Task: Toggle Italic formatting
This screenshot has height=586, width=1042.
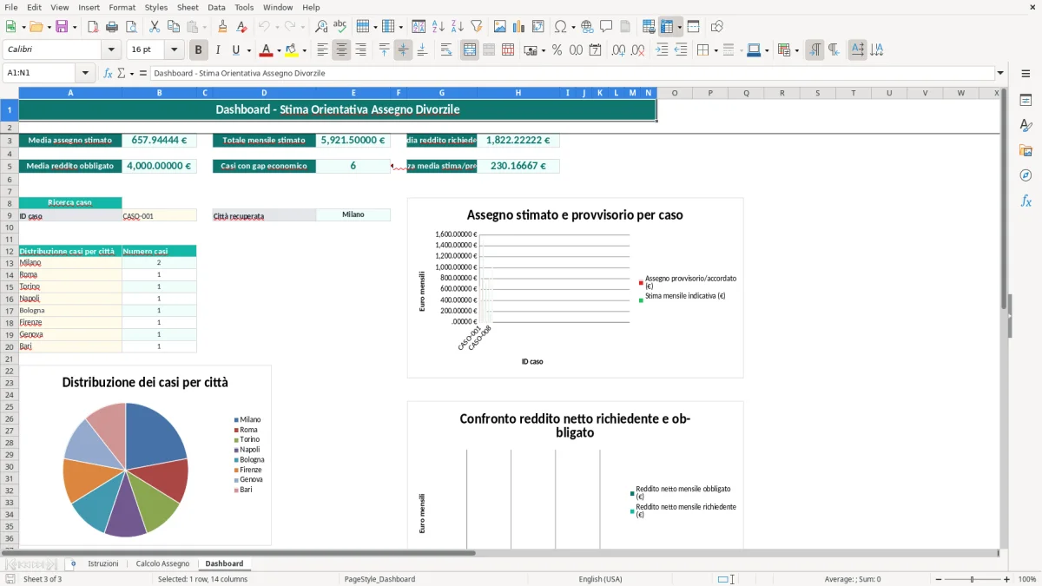Action: (x=218, y=50)
